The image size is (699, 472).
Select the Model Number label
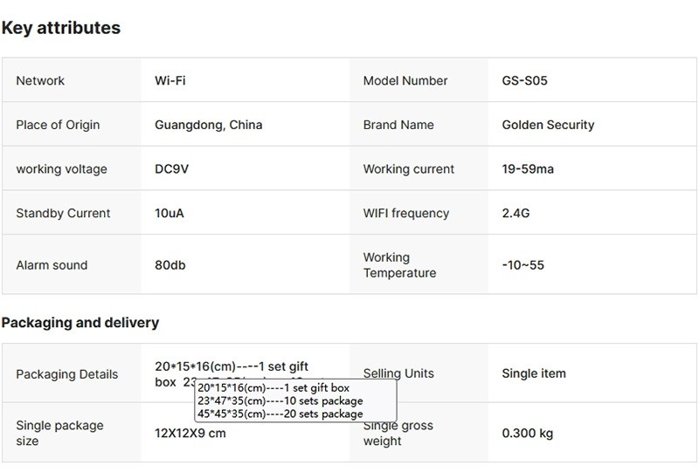click(405, 81)
